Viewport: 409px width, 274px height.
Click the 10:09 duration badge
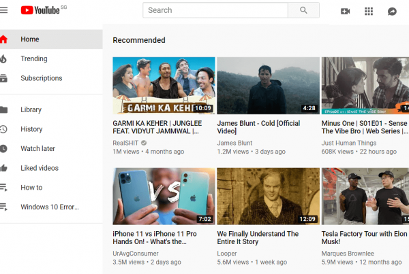(203, 108)
